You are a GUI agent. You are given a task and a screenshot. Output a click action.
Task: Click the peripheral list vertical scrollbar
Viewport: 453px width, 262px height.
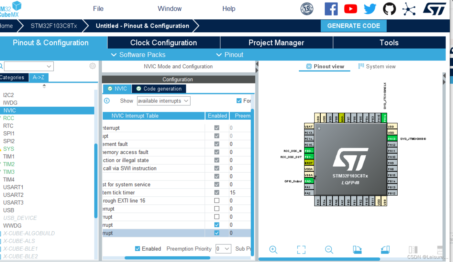point(96,181)
